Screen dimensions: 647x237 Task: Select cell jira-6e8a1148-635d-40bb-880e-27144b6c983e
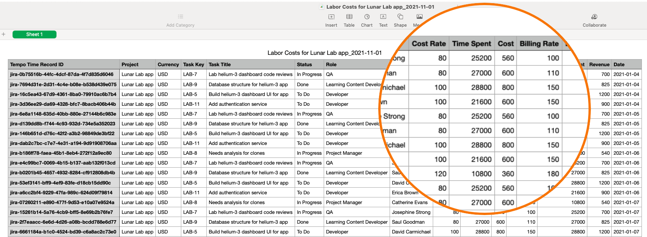[64, 114]
